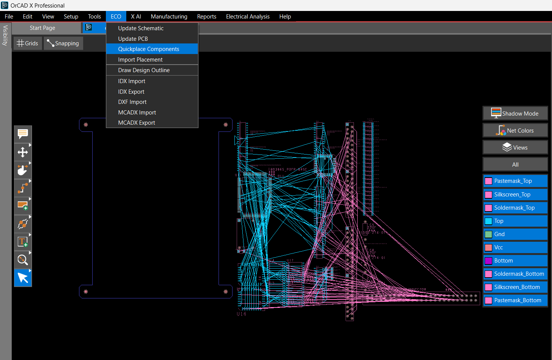Select the hand slide tool
This screenshot has width=552, height=360.
click(23, 170)
